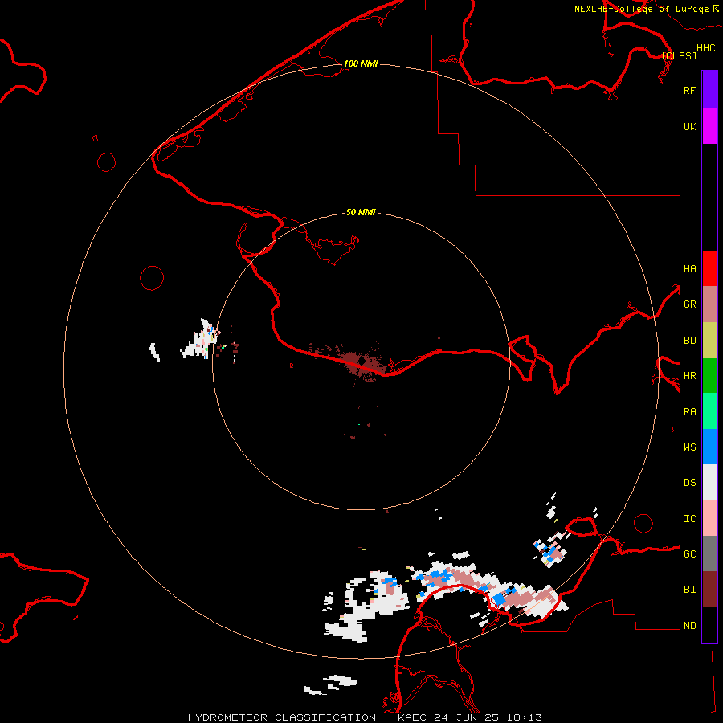Click the BD legend label
Screen dimensions: 723x723
click(x=689, y=341)
